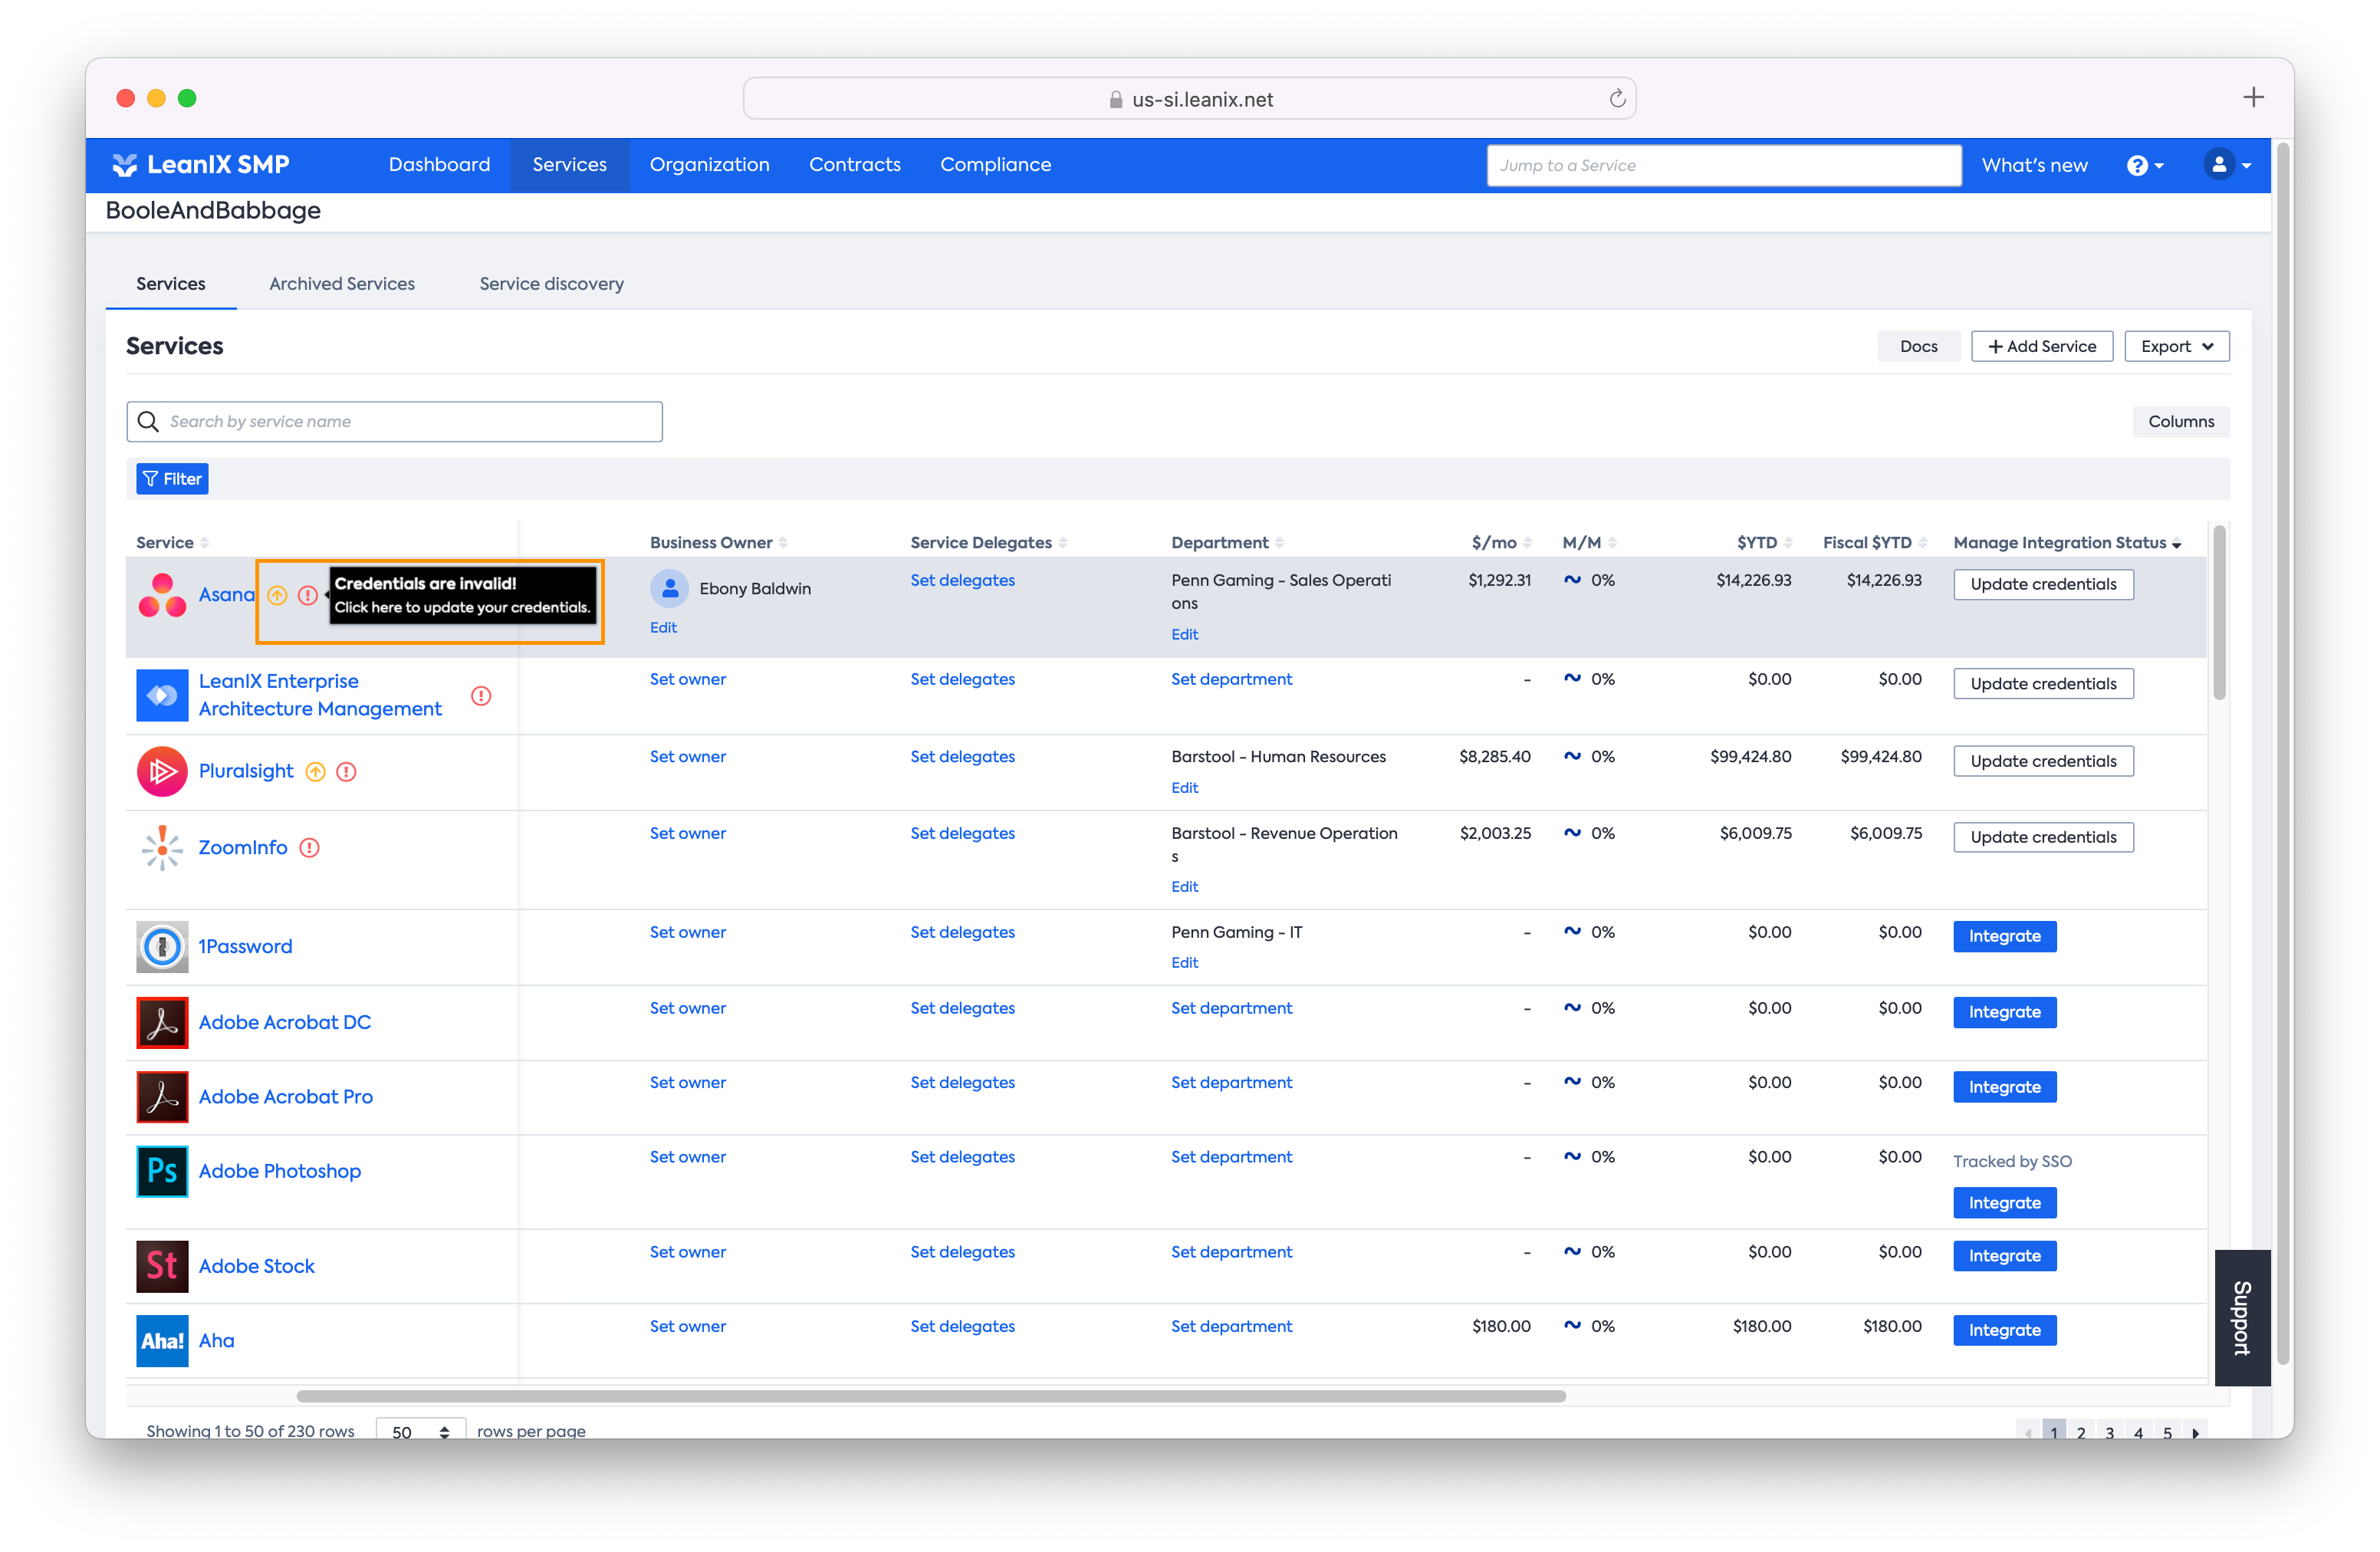Click Asana's orange upgrade arrow icon

pyautogui.click(x=277, y=595)
